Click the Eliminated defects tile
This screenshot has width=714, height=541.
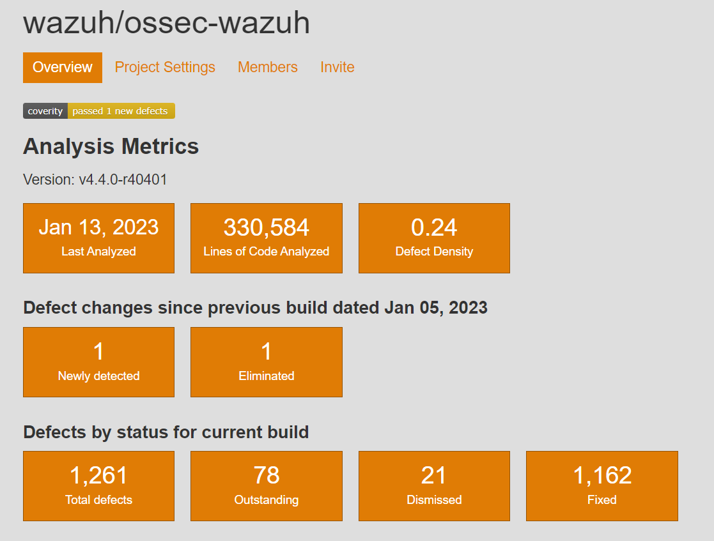(x=266, y=362)
